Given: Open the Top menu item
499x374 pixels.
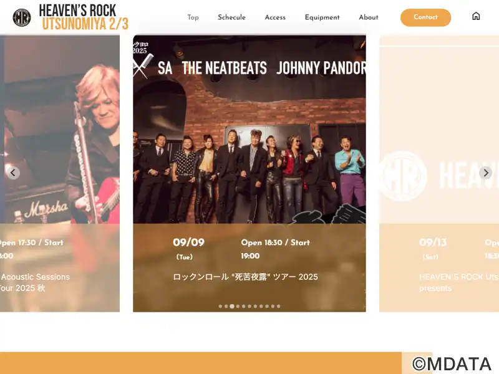Looking at the screenshot, I should click(193, 17).
